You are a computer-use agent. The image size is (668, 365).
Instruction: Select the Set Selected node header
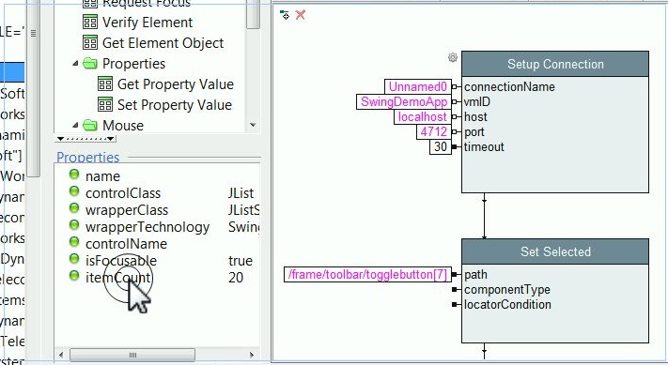point(555,251)
